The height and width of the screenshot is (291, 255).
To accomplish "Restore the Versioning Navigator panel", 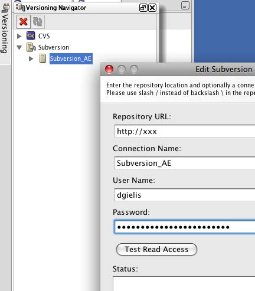I will tap(143, 8).
